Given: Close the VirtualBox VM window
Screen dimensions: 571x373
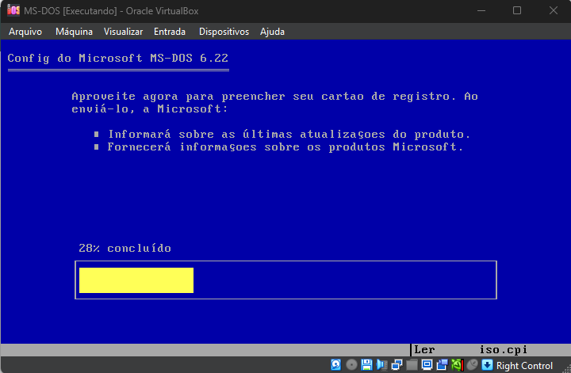Looking at the screenshot, I should click(554, 10).
